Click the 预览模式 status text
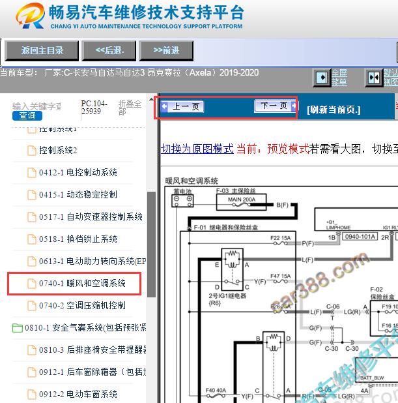398x403 pixels. [x=288, y=149]
